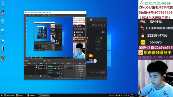The width and height of the screenshot is (173, 97).
Task: Hide the video capture device source (eye icon)
Action: coord(45,65)
